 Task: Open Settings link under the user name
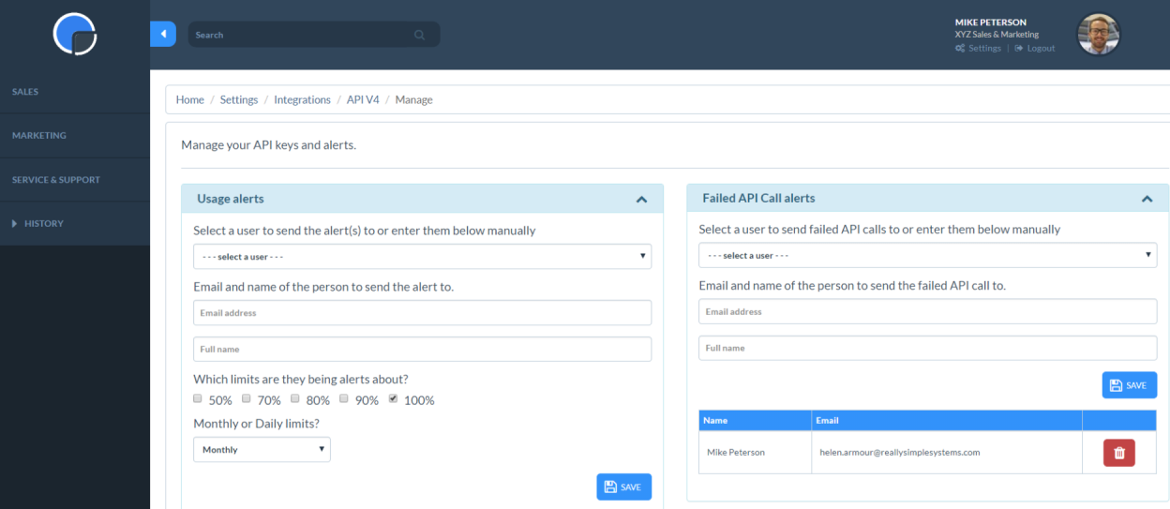click(x=978, y=48)
